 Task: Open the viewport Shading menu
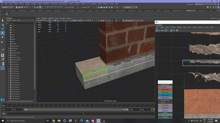(44, 18)
